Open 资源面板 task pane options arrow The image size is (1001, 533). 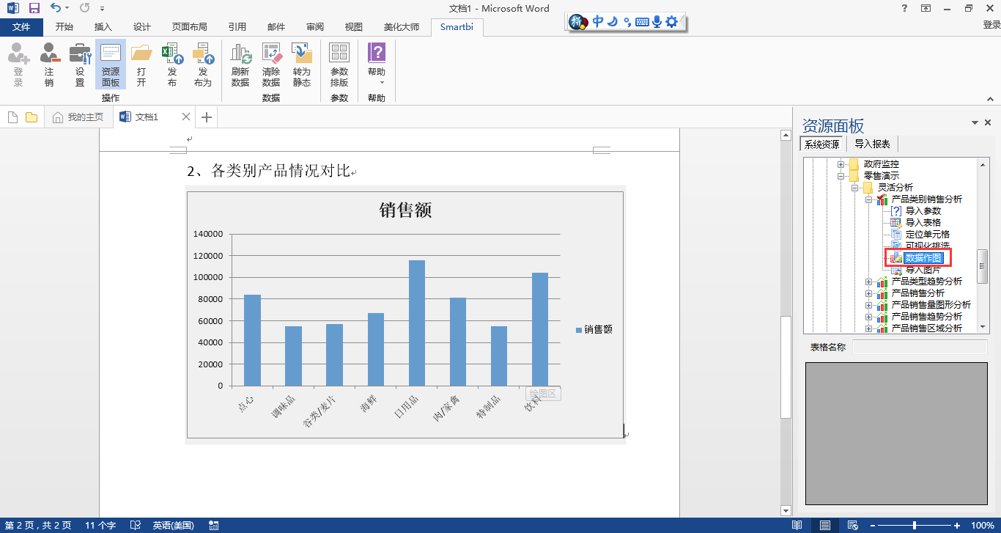click(975, 123)
